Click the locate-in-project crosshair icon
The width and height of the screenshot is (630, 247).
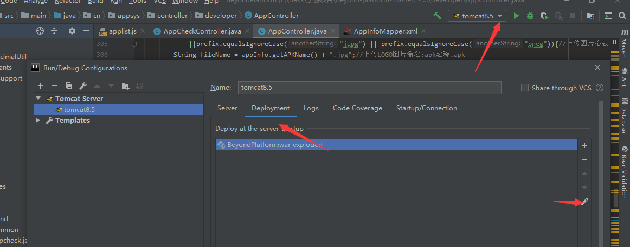click(40, 31)
